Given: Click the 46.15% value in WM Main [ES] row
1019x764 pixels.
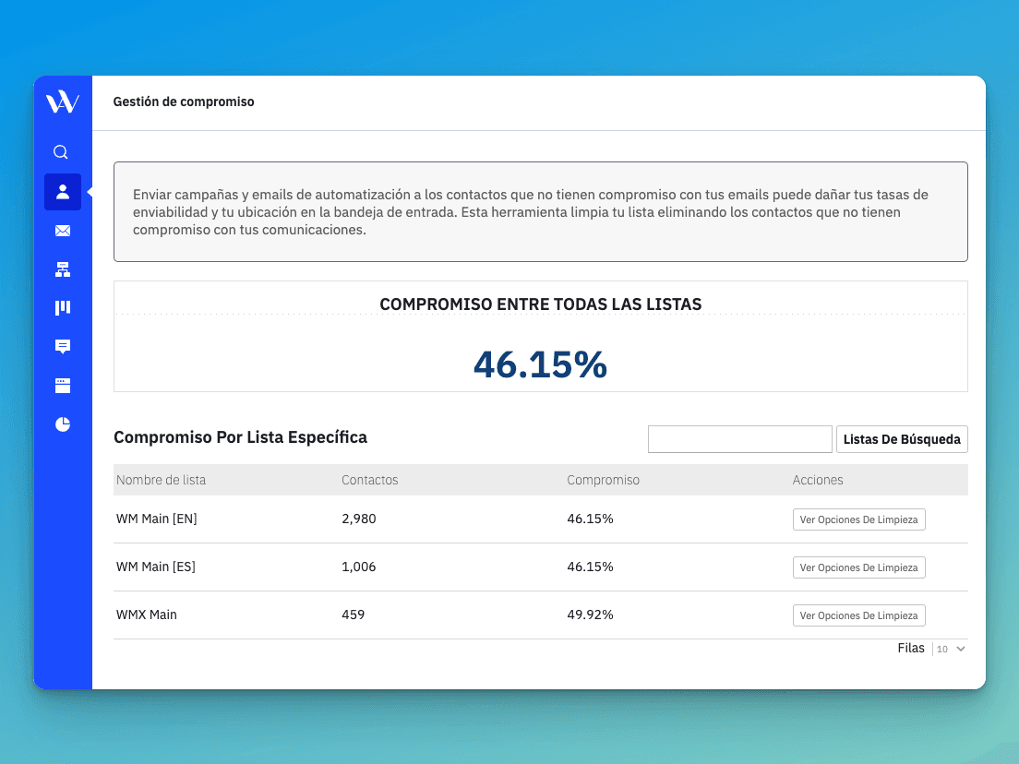Looking at the screenshot, I should click(590, 567).
